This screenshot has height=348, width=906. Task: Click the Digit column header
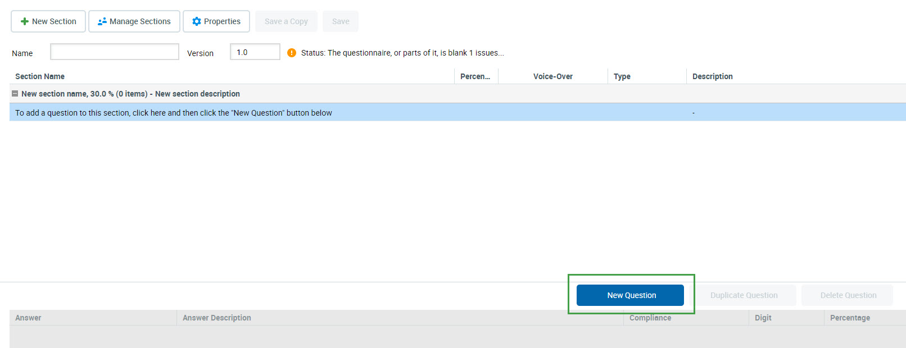click(763, 318)
